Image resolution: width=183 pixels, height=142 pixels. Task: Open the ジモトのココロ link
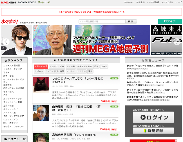[x=44, y=3]
